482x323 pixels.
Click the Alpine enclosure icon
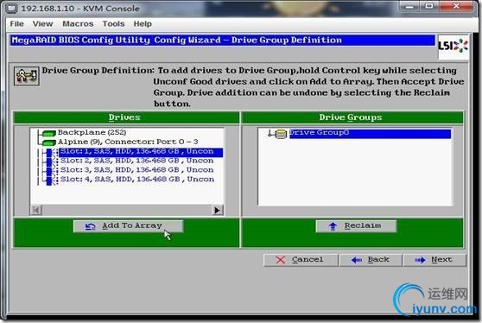pos(48,142)
